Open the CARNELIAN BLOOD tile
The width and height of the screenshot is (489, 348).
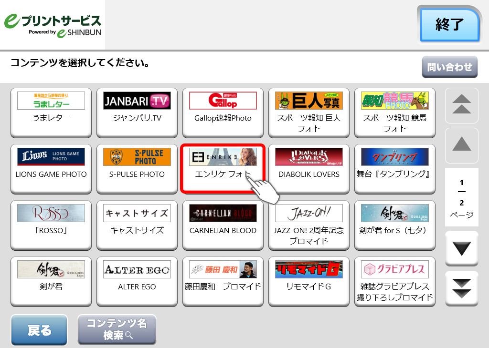223,225
